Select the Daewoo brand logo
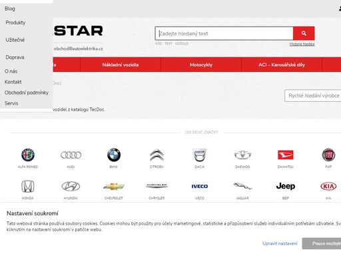 (x=242, y=155)
